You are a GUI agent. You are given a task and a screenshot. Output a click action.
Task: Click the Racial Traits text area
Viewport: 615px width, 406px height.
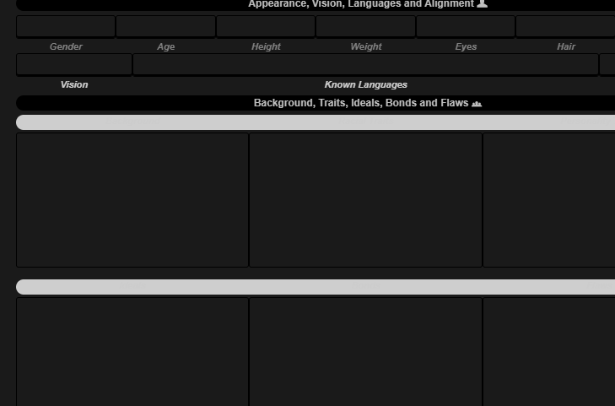365,200
